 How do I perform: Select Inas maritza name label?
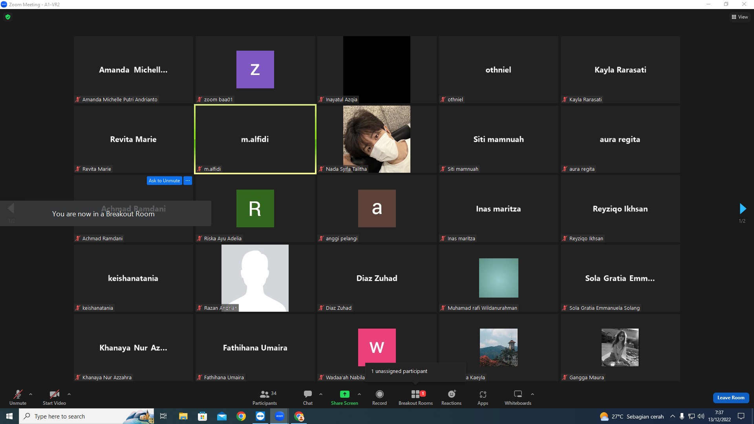click(461, 239)
